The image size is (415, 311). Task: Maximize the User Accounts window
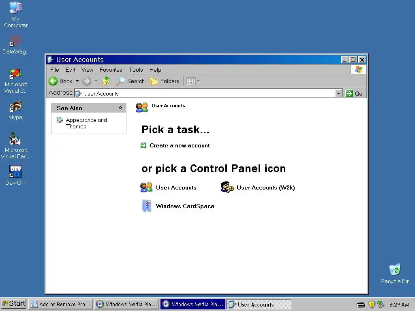coord(353,60)
